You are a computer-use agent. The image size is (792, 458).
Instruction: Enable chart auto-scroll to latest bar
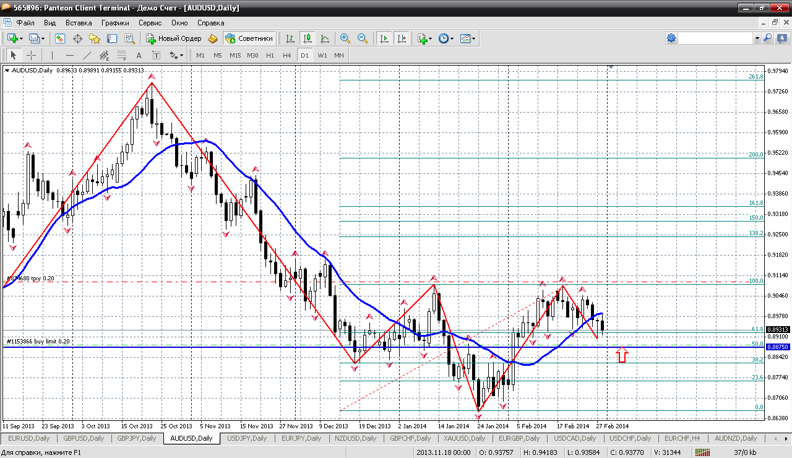tap(384, 38)
